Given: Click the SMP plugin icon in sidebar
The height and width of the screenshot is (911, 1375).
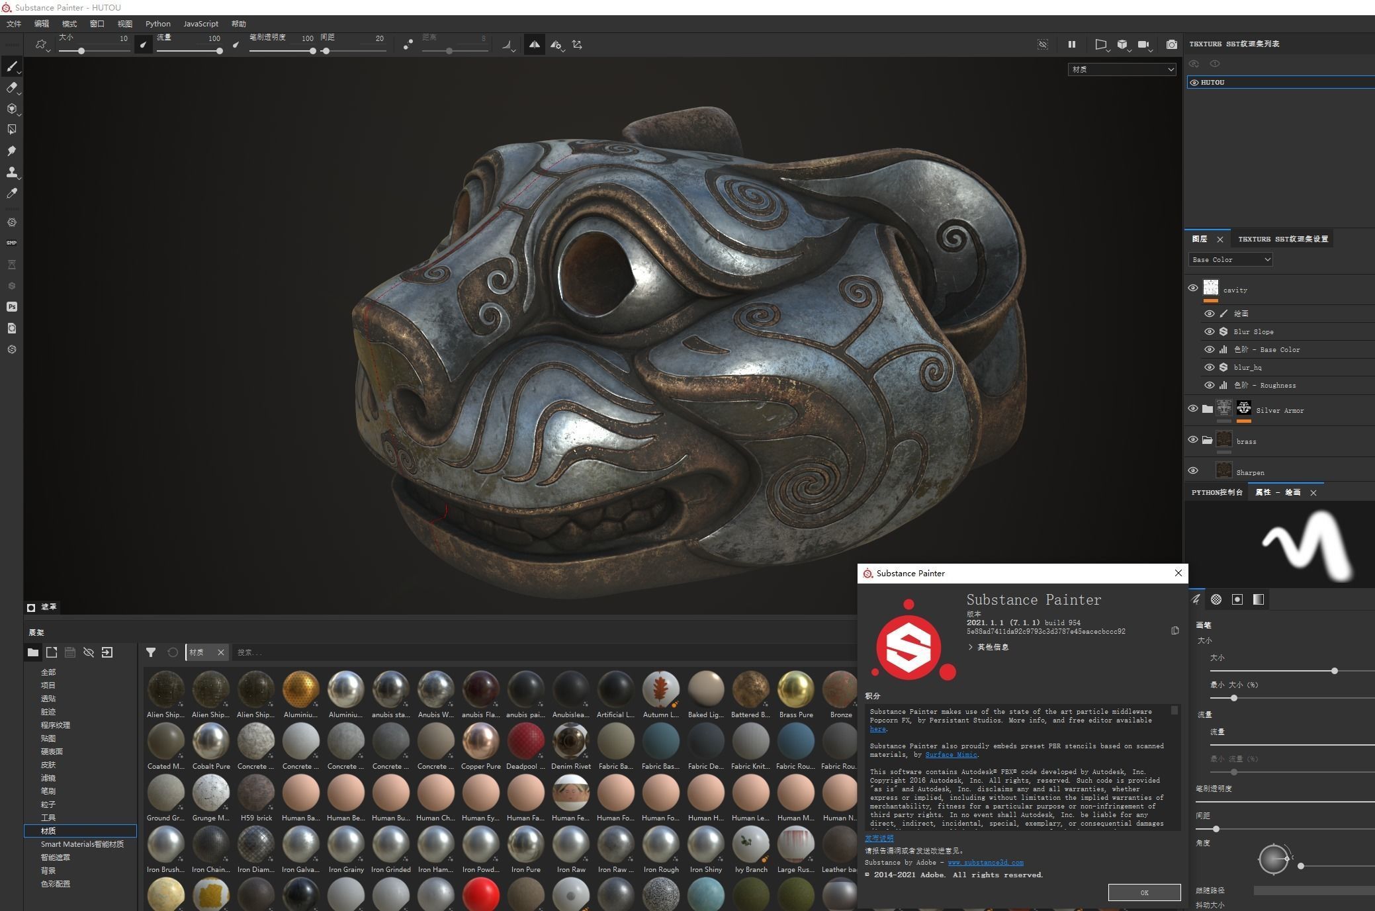Looking at the screenshot, I should [11, 243].
